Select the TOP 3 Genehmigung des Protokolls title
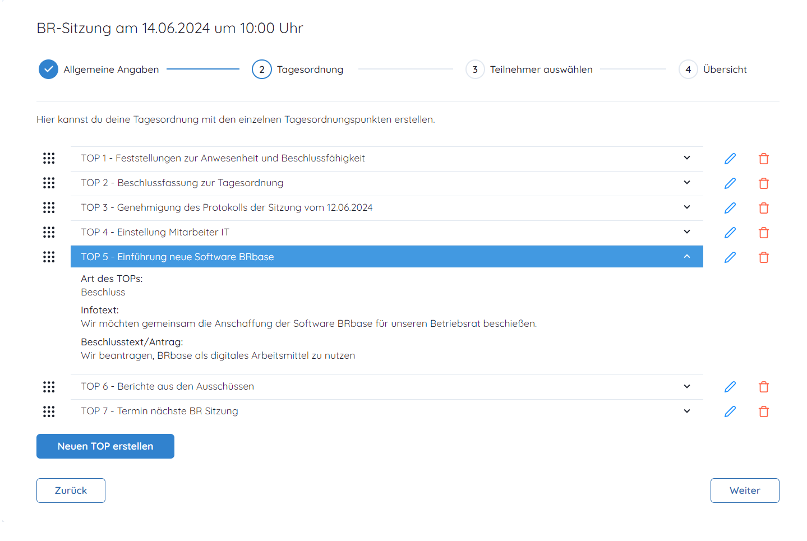Viewport: 807px width, 541px height. click(x=227, y=207)
